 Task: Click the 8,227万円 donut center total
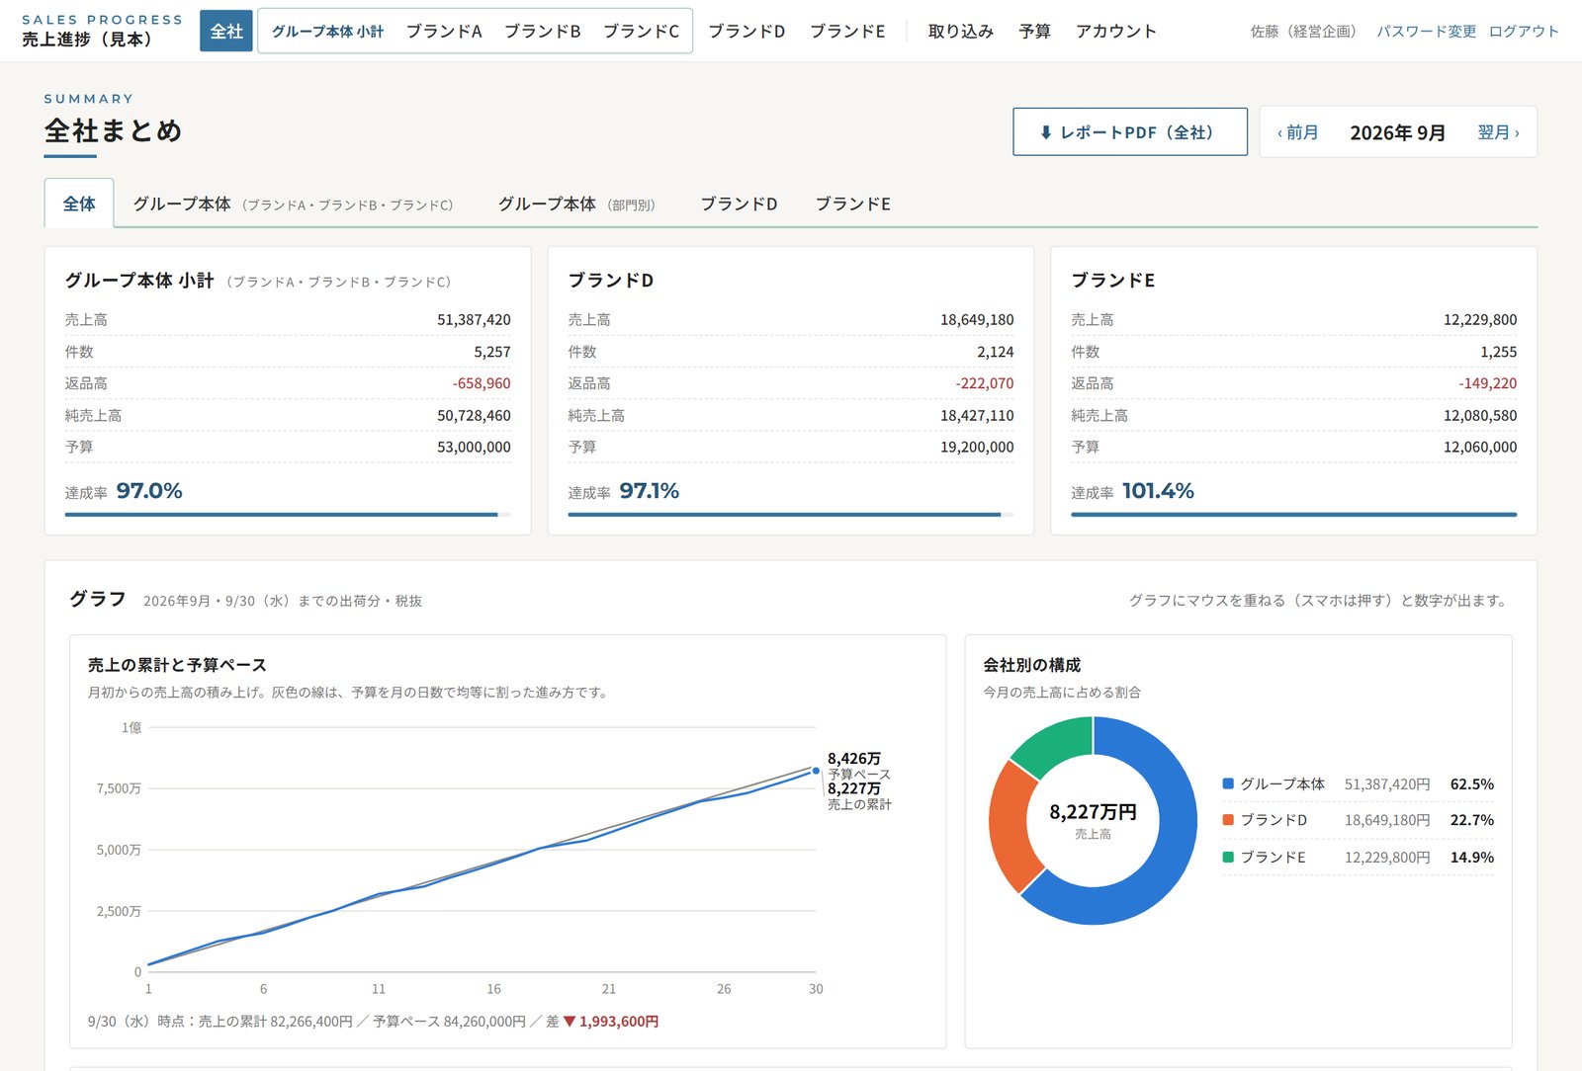click(1093, 812)
